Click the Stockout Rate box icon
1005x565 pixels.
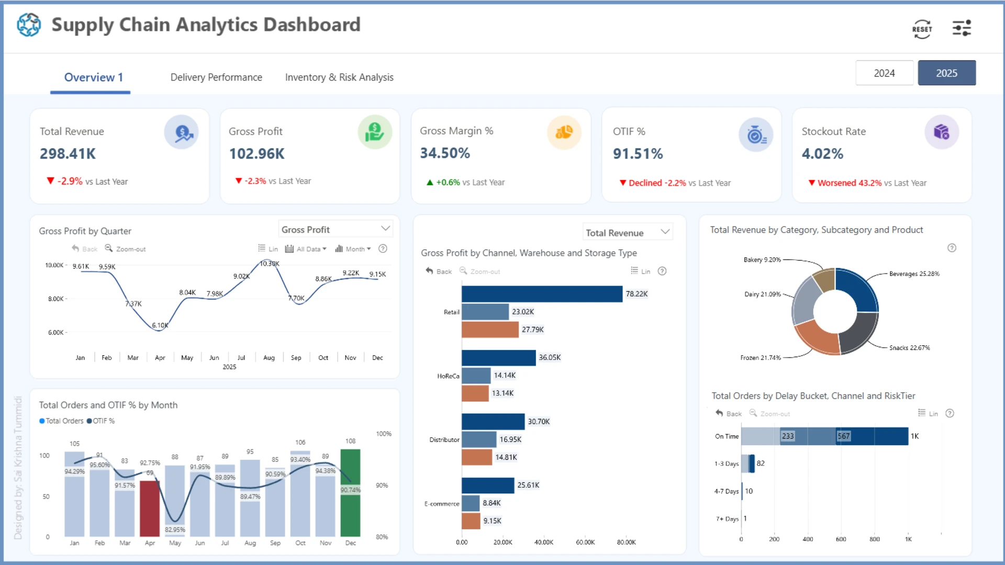pos(942,132)
